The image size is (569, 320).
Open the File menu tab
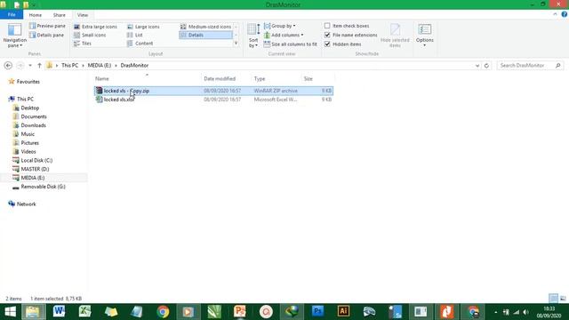pyautogui.click(x=12, y=15)
